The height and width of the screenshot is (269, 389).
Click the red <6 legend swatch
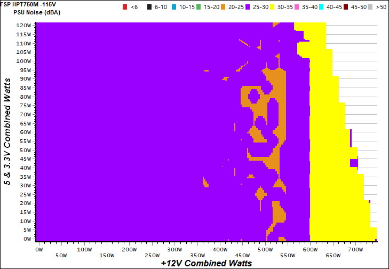click(x=125, y=7)
